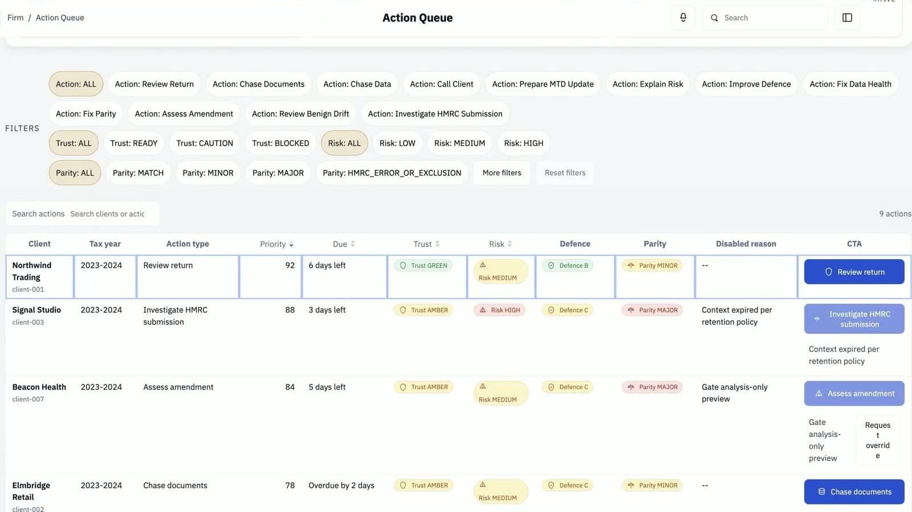Viewport: 912px width, 512px height.
Task: Filter by Action: Review Return
Action: pyautogui.click(x=154, y=84)
